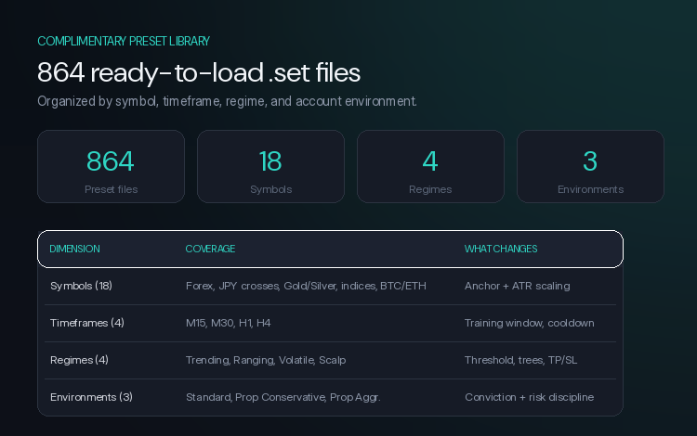
Task: Click 'Standard, Prop Conservative, Prop Aggr.' cell
Action: pos(283,397)
